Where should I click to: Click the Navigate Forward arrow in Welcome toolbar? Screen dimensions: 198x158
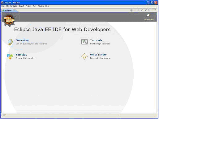click(138, 10)
